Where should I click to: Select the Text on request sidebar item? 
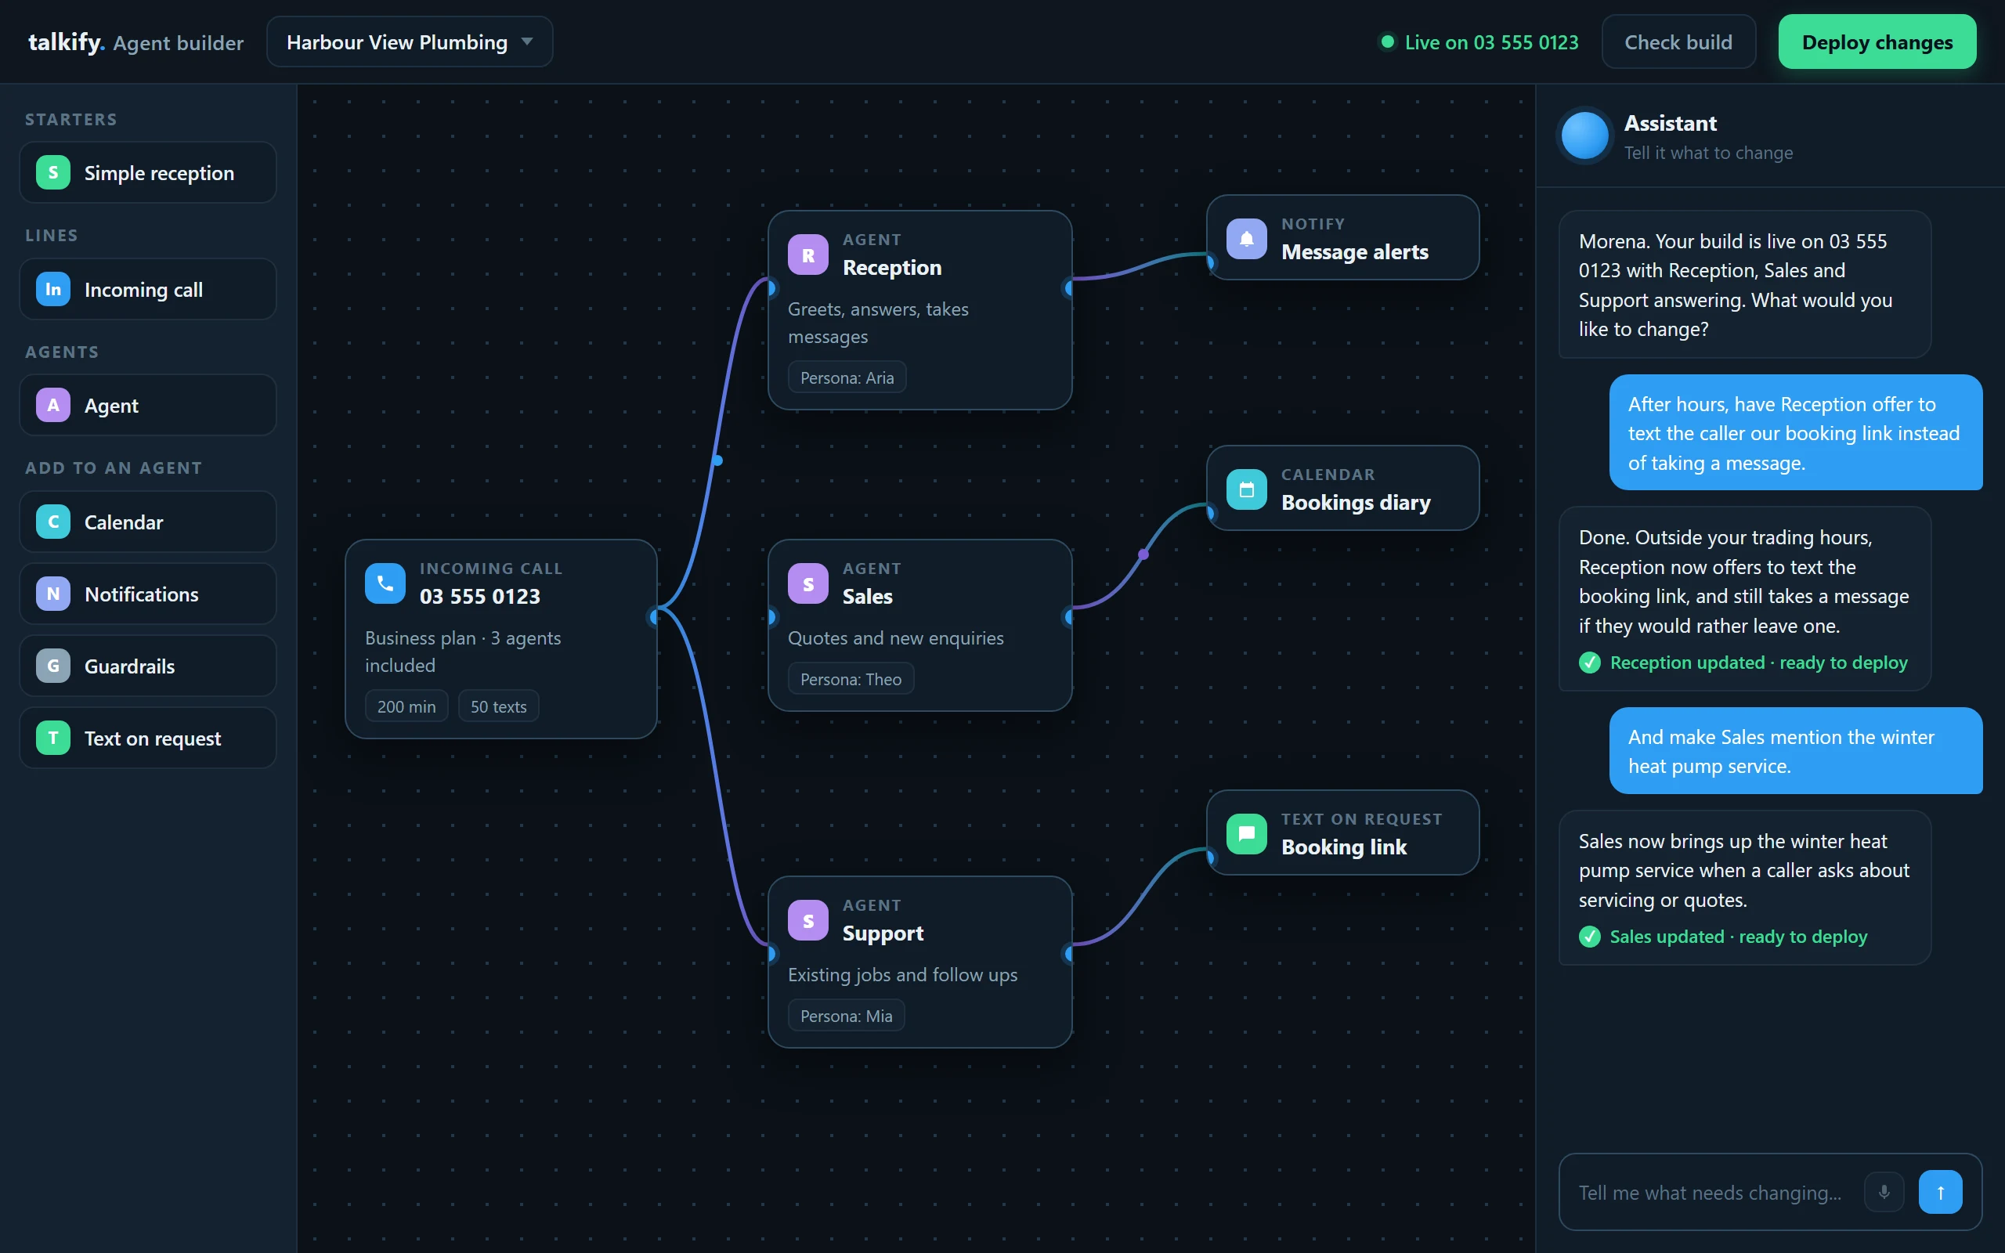pos(147,738)
